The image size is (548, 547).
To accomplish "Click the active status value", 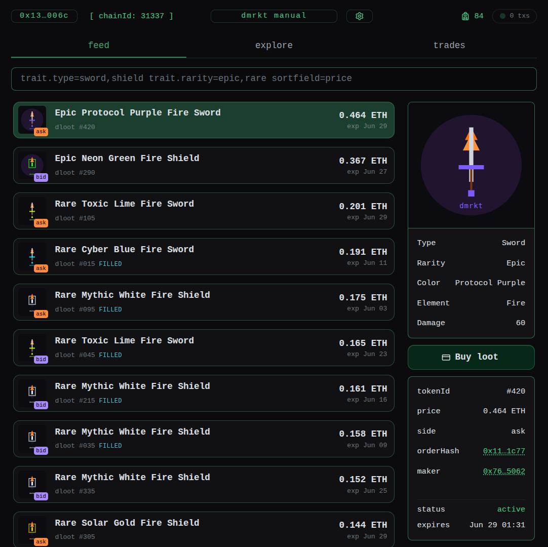I will (x=511, y=509).
